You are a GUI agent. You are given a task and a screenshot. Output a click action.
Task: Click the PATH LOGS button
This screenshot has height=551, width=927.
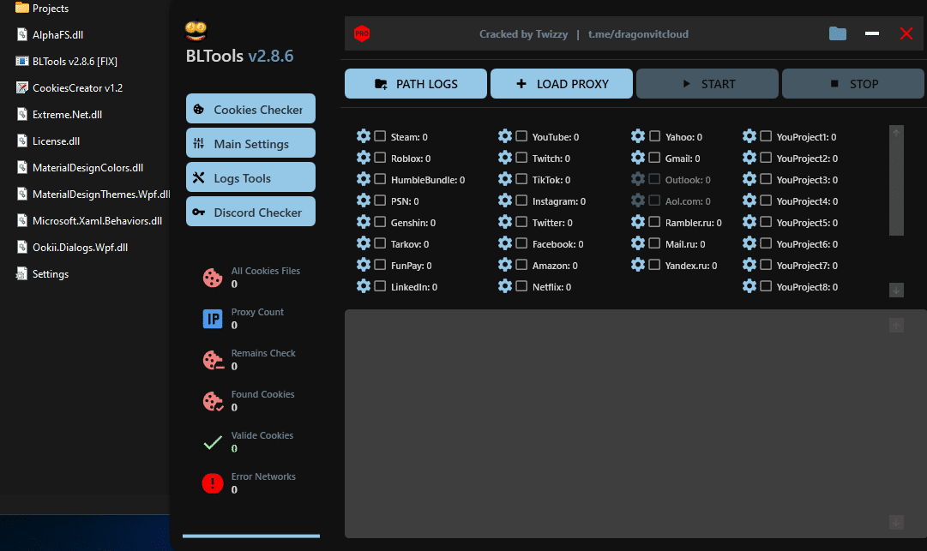point(416,83)
